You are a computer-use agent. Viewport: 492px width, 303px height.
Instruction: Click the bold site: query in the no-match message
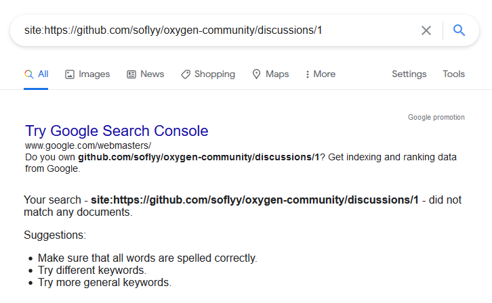[255, 200]
